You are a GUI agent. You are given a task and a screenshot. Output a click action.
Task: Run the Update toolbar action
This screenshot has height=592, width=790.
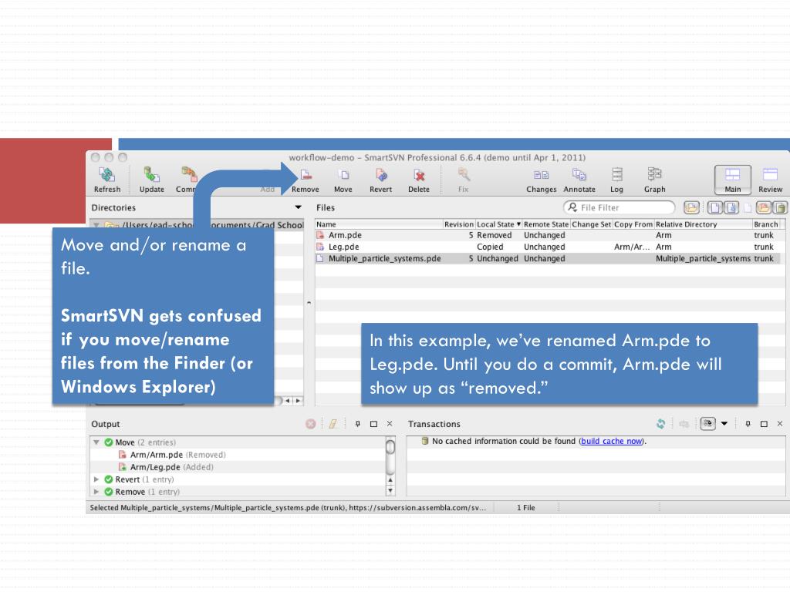[x=152, y=180]
